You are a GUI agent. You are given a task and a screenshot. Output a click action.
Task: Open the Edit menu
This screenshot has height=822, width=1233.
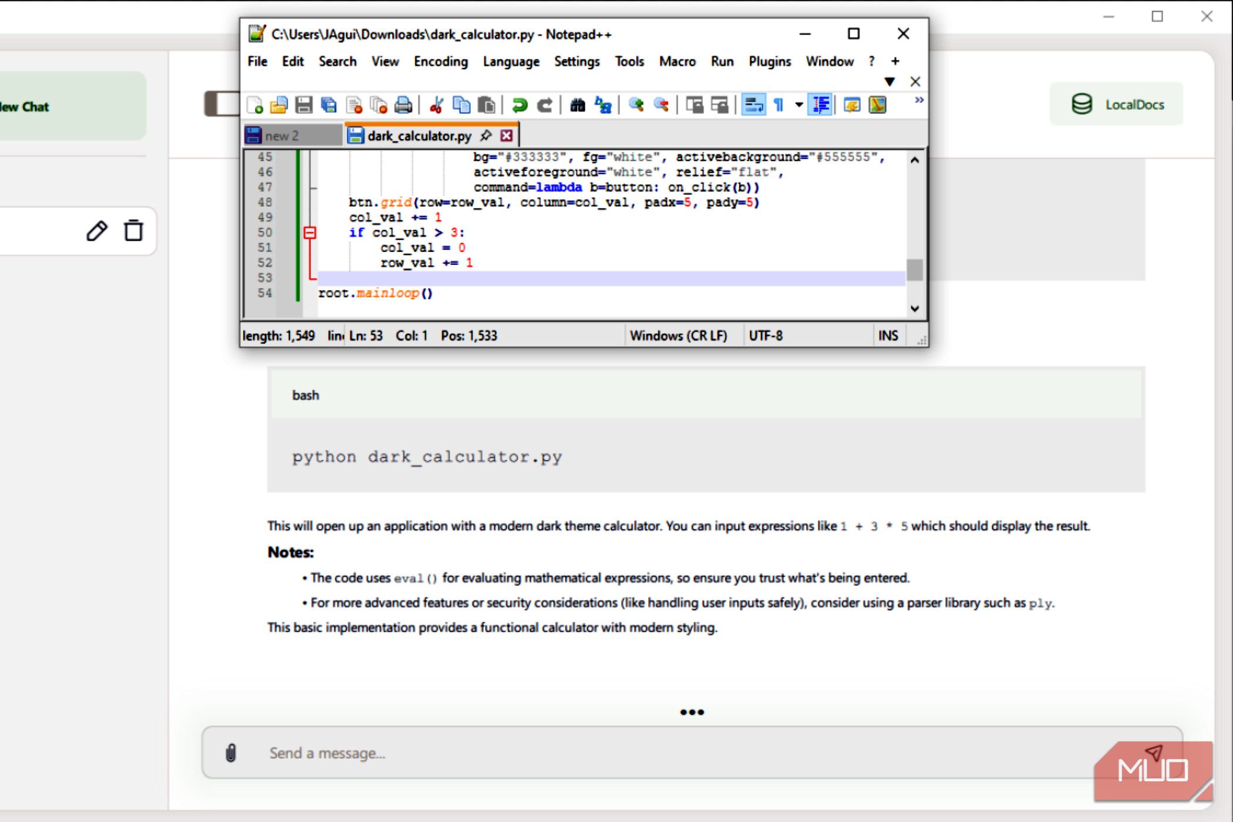pyautogui.click(x=292, y=61)
